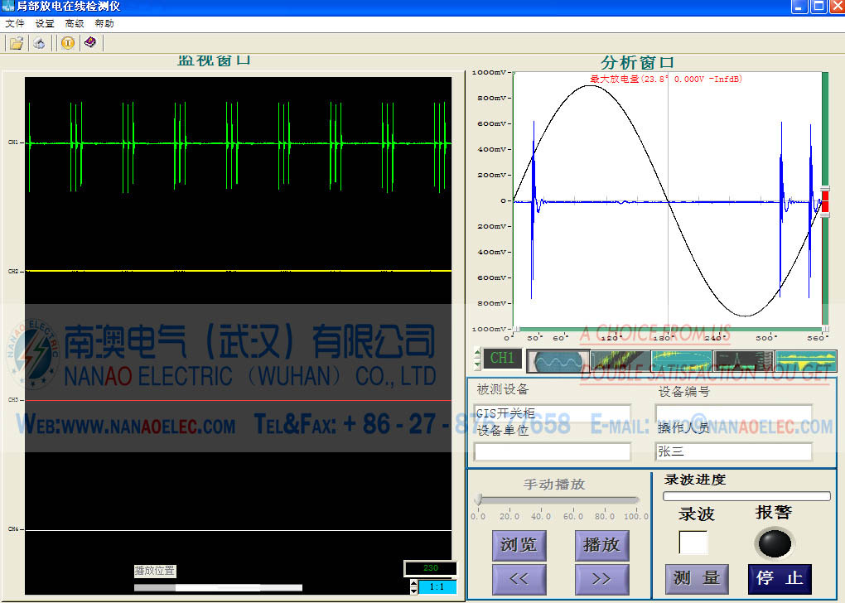845x603 pixels.
Task: Click the 报警 alarm indicator light
Action: pyautogui.click(x=774, y=543)
